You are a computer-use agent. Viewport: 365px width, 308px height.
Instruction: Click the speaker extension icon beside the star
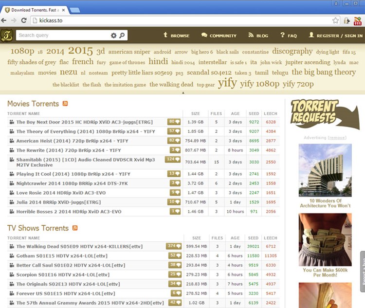coord(347,21)
